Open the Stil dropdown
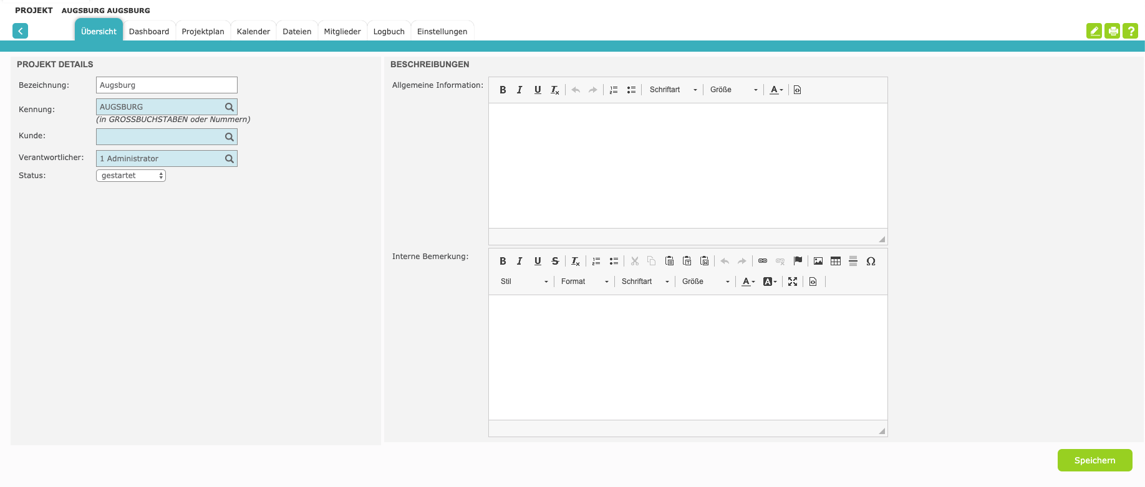Viewport: 1145px width, 487px height. [524, 281]
